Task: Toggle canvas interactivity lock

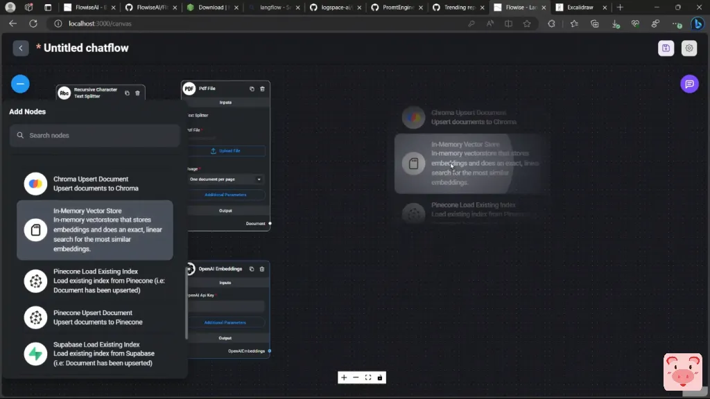Action: [380, 378]
